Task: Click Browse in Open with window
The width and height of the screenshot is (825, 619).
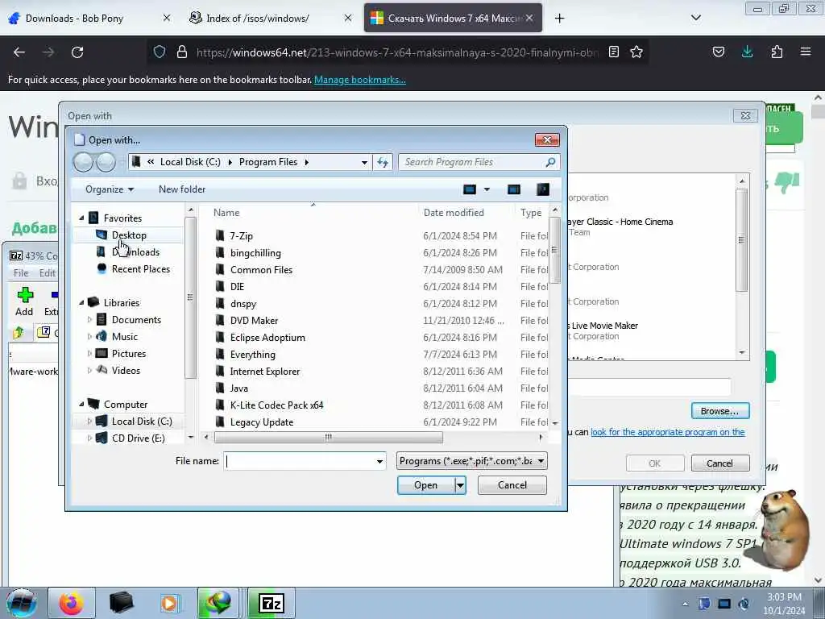Action: click(719, 411)
